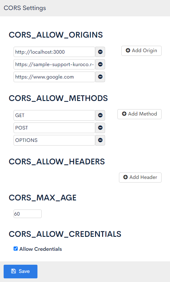Toggle the Allow Credentials checkbox
This screenshot has height=282, width=170.
point(16,249)
